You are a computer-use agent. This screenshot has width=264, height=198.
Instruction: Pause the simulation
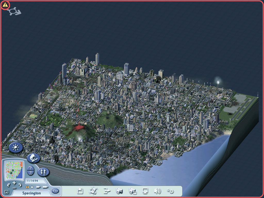pyautogui.click(x=27, y=187)
